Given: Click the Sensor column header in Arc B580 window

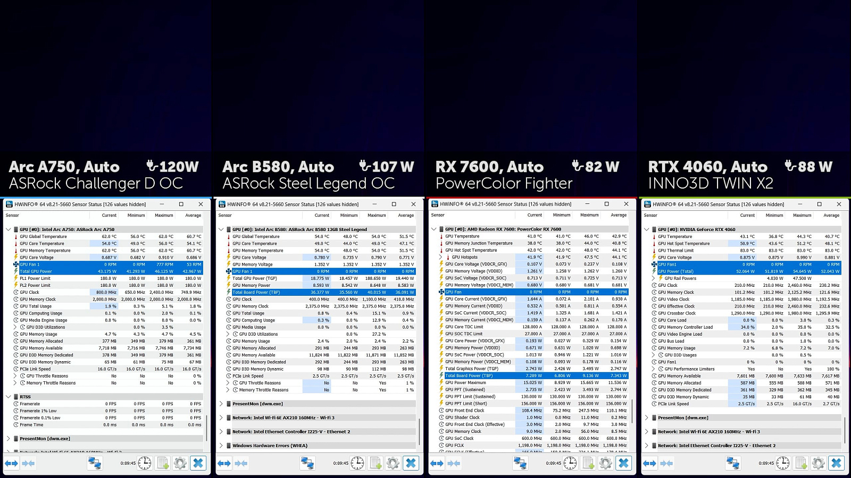Looking at the screenshot, I should (x=225, y=216).
